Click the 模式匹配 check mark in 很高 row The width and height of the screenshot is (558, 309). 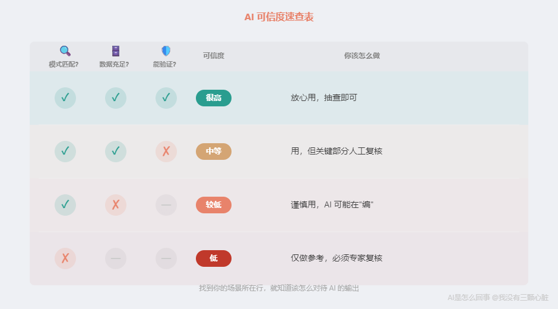click(65, 98)
